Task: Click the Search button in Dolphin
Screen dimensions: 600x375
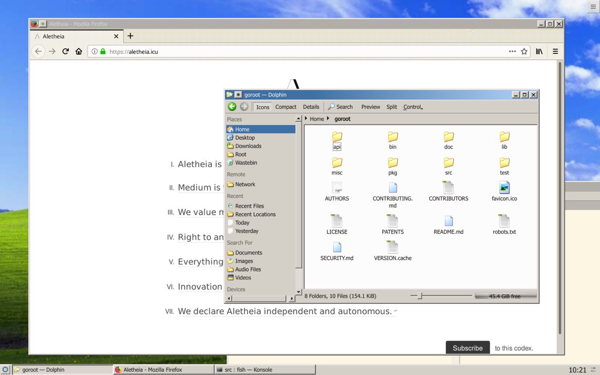Action: (x=340, y=107)
